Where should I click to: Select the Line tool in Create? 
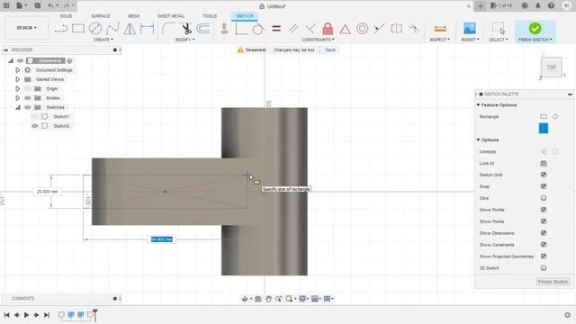(61, 29)
